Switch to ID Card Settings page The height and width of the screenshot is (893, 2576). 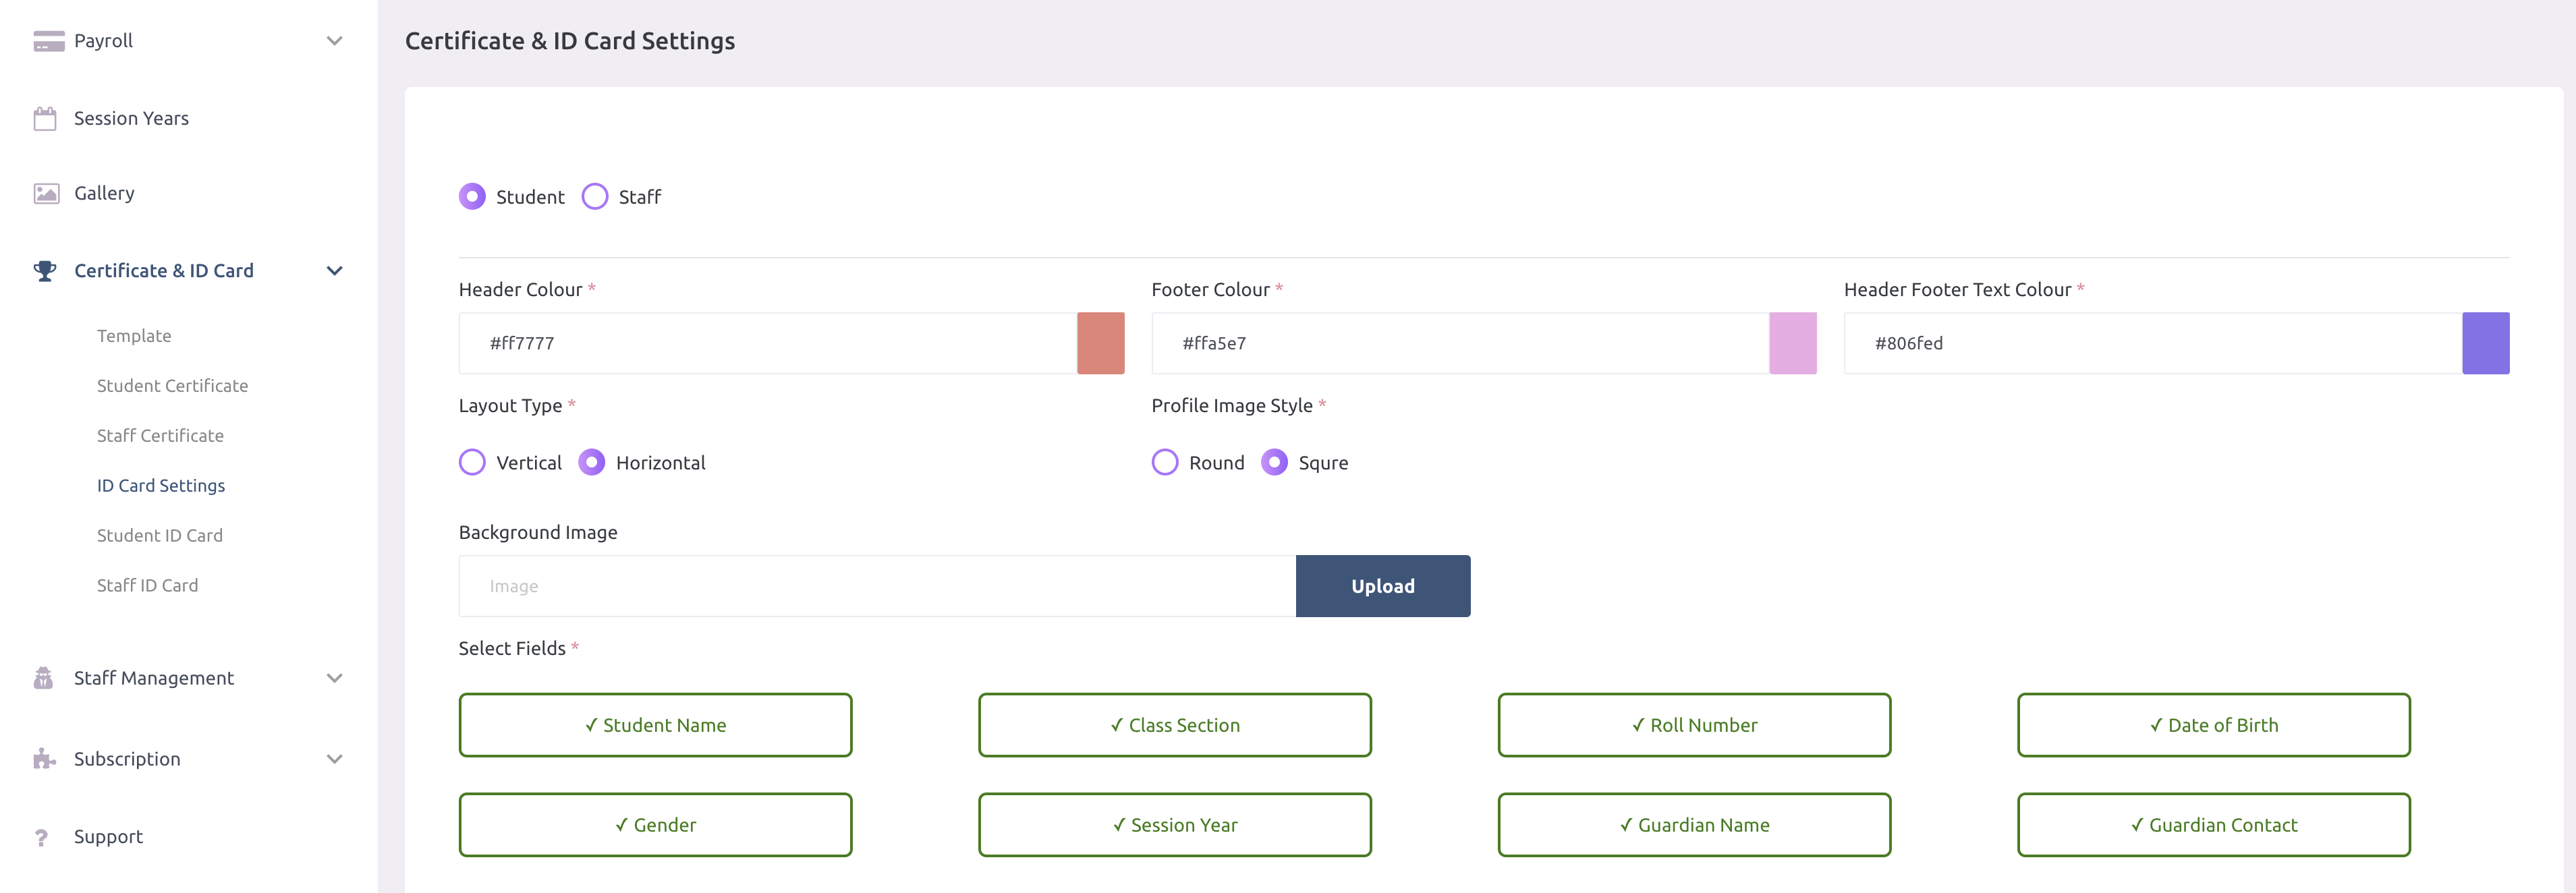pyautogui.click(x=161, y=485)
